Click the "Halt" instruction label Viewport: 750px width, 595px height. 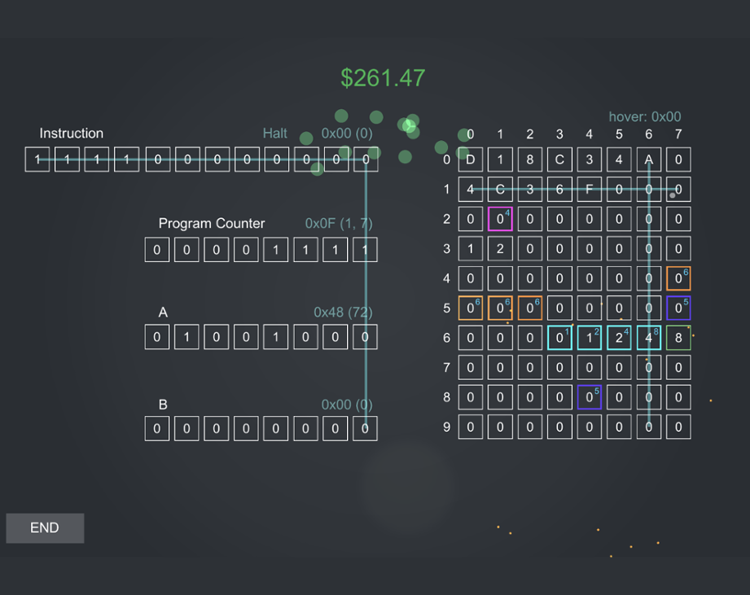pyautogui.click(x=274, y=133)
